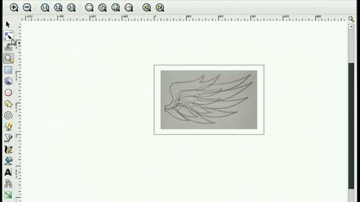Select the Connector diagram tool
The image size is (360, 202).
[8, 183]
